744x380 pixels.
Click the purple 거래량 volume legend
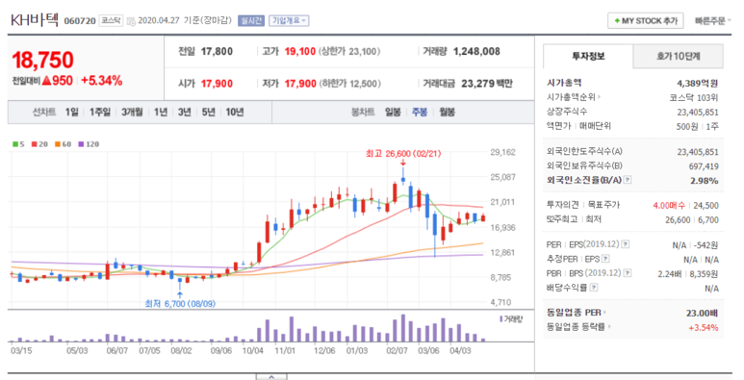point(511,319)
